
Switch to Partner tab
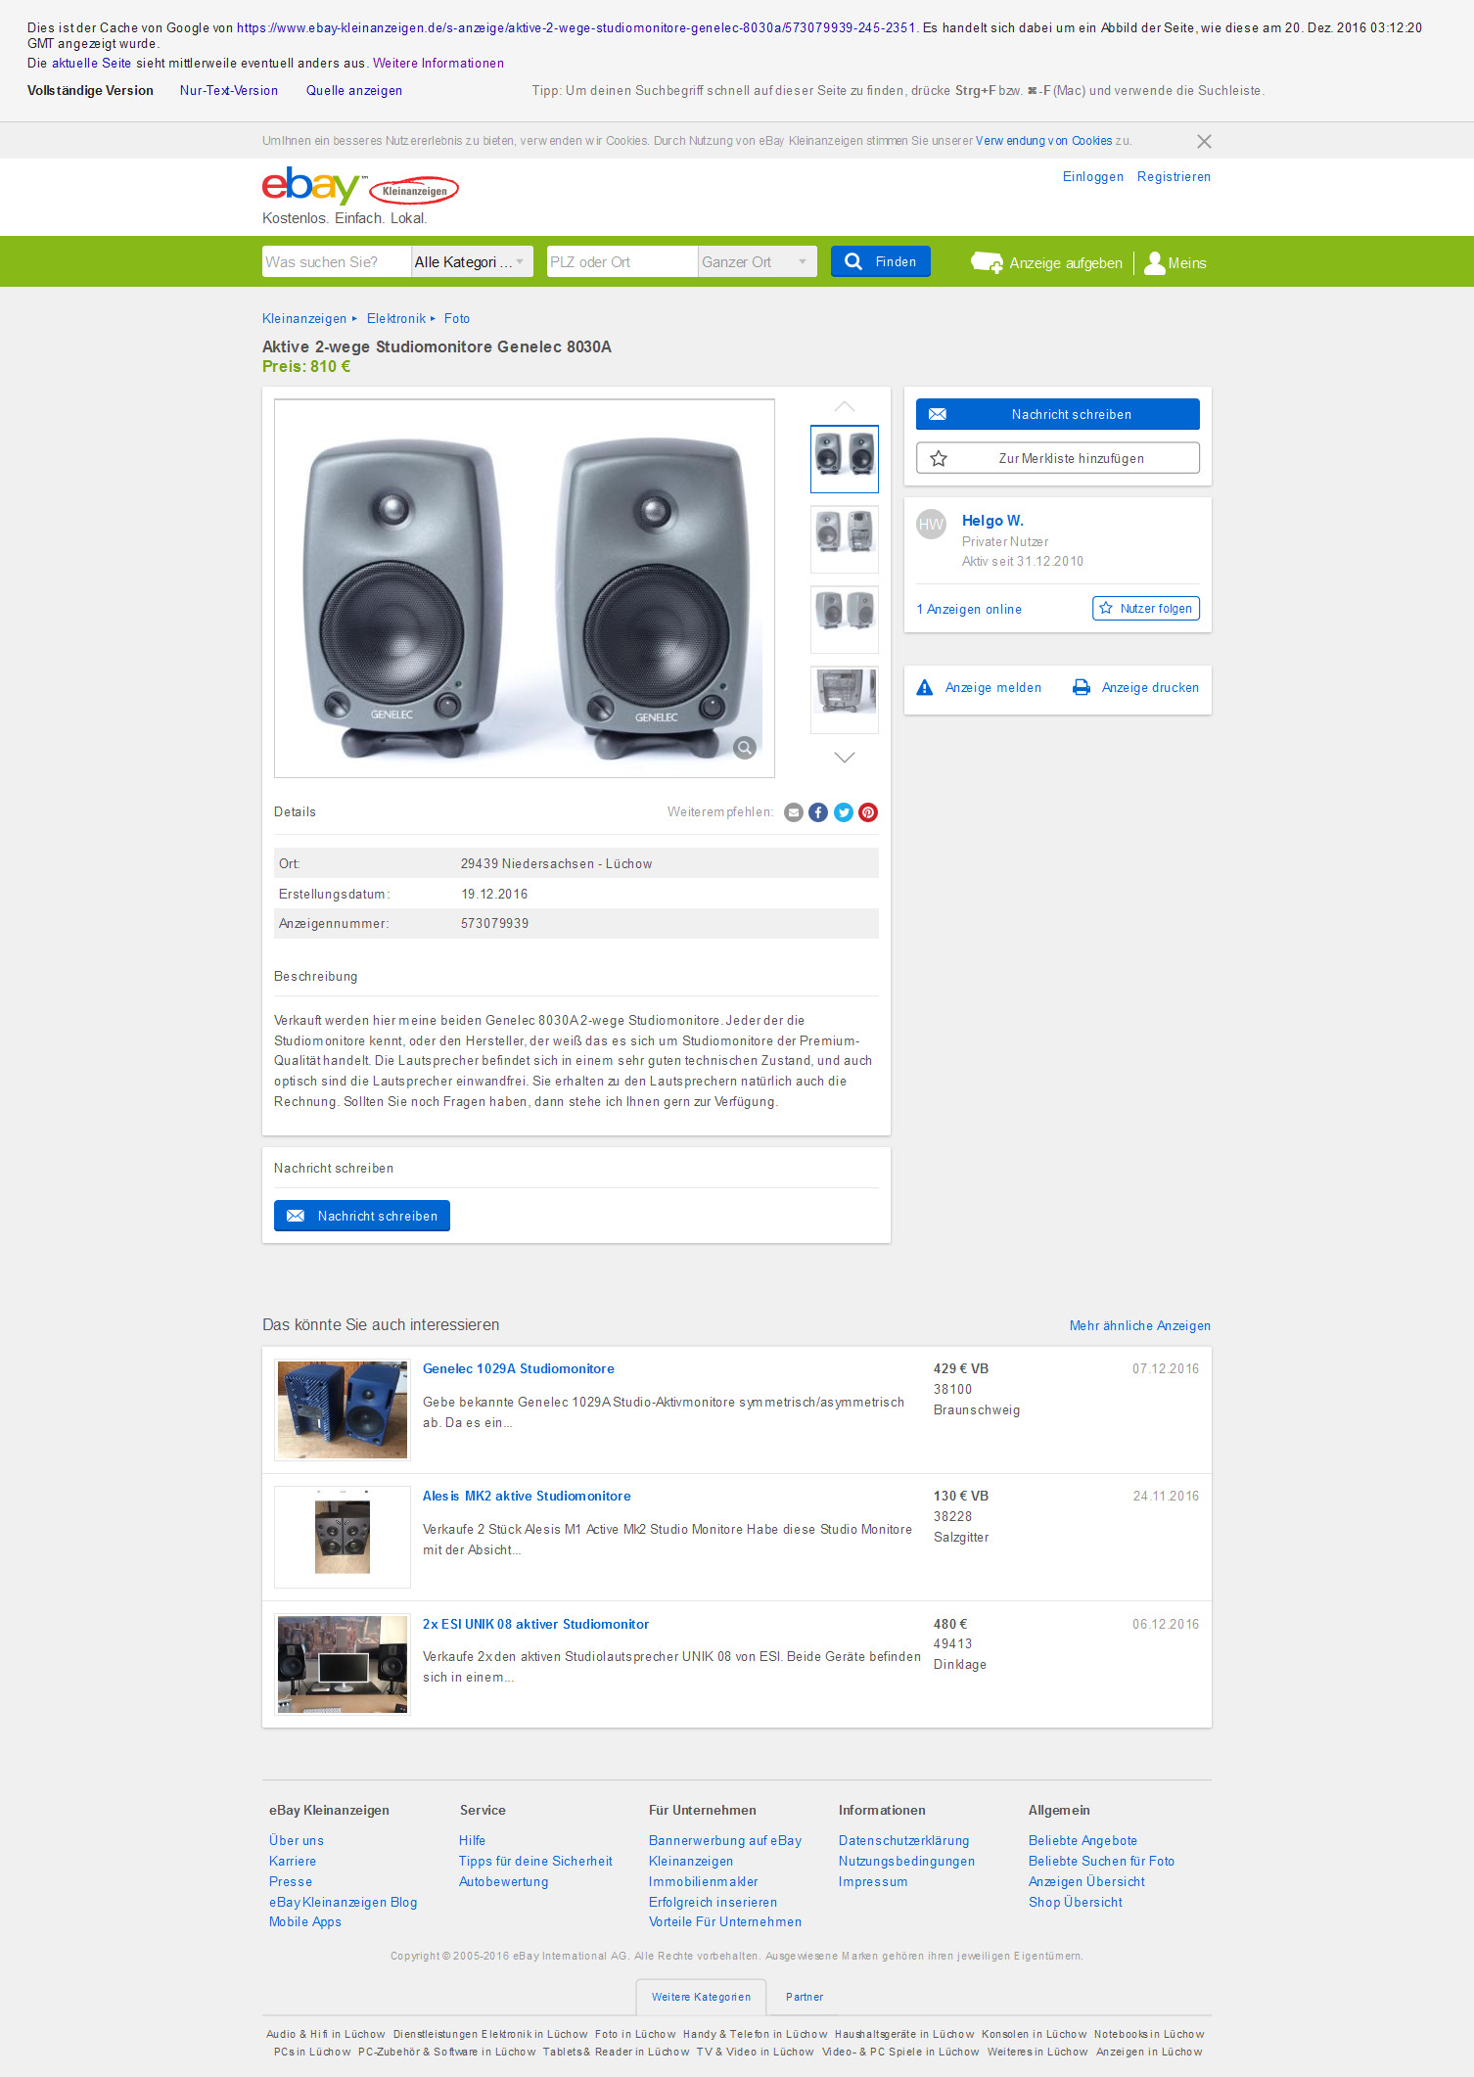coord(805,1997)
